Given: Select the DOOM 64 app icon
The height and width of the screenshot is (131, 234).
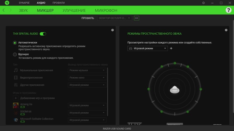Looking at the screenshot, I should [x=16, y=113].
